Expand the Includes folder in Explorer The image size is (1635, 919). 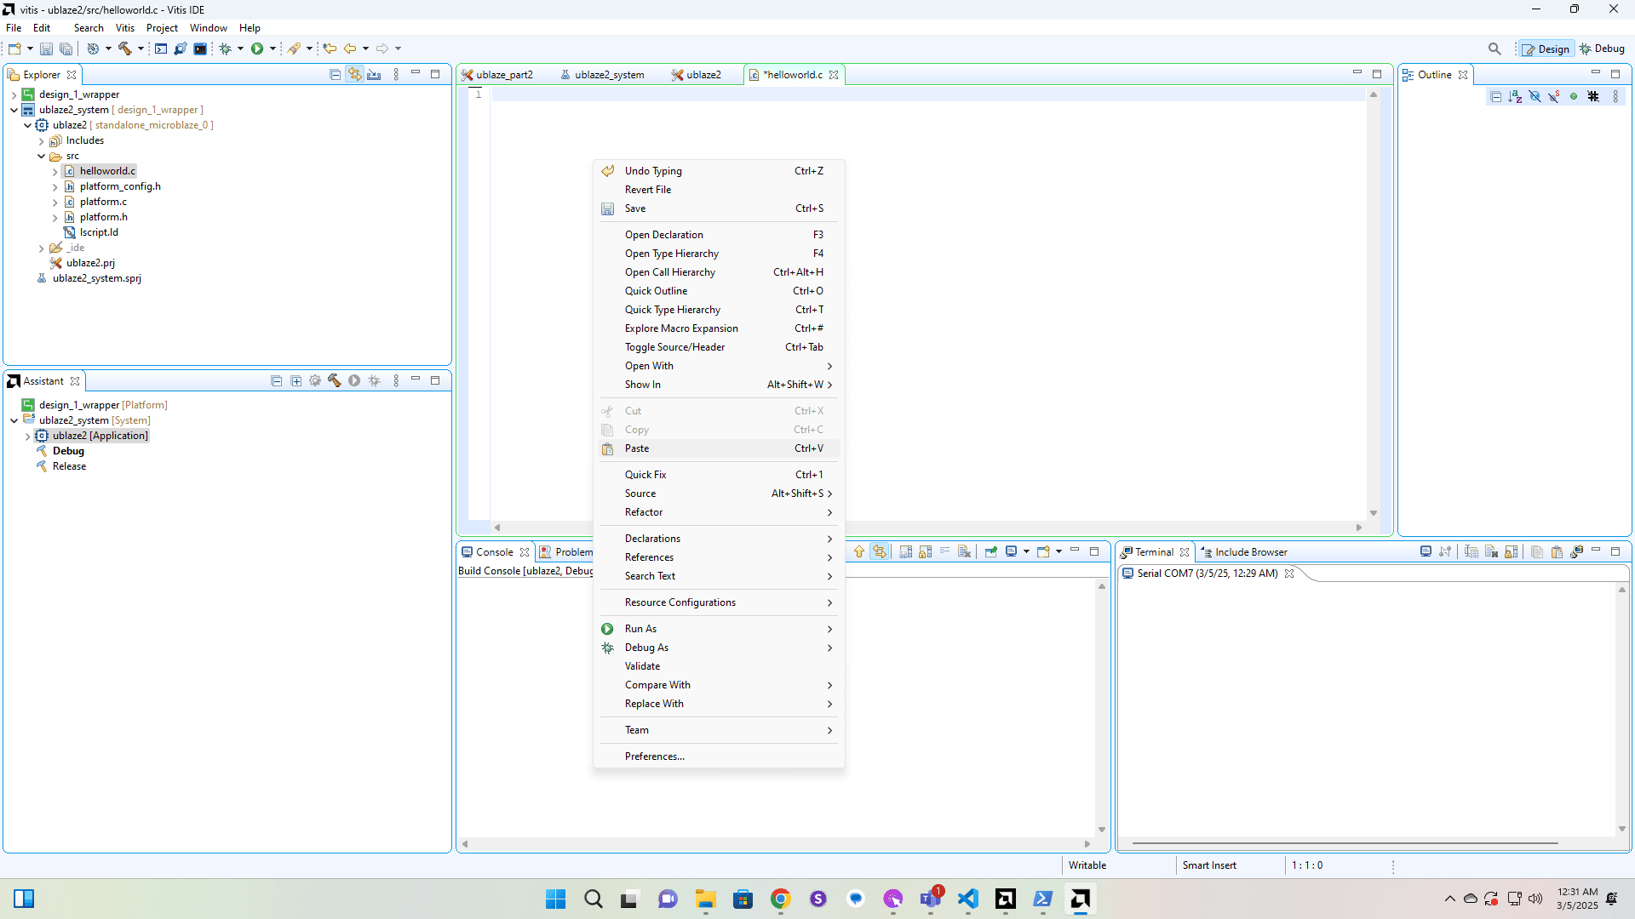pos(41,141)
